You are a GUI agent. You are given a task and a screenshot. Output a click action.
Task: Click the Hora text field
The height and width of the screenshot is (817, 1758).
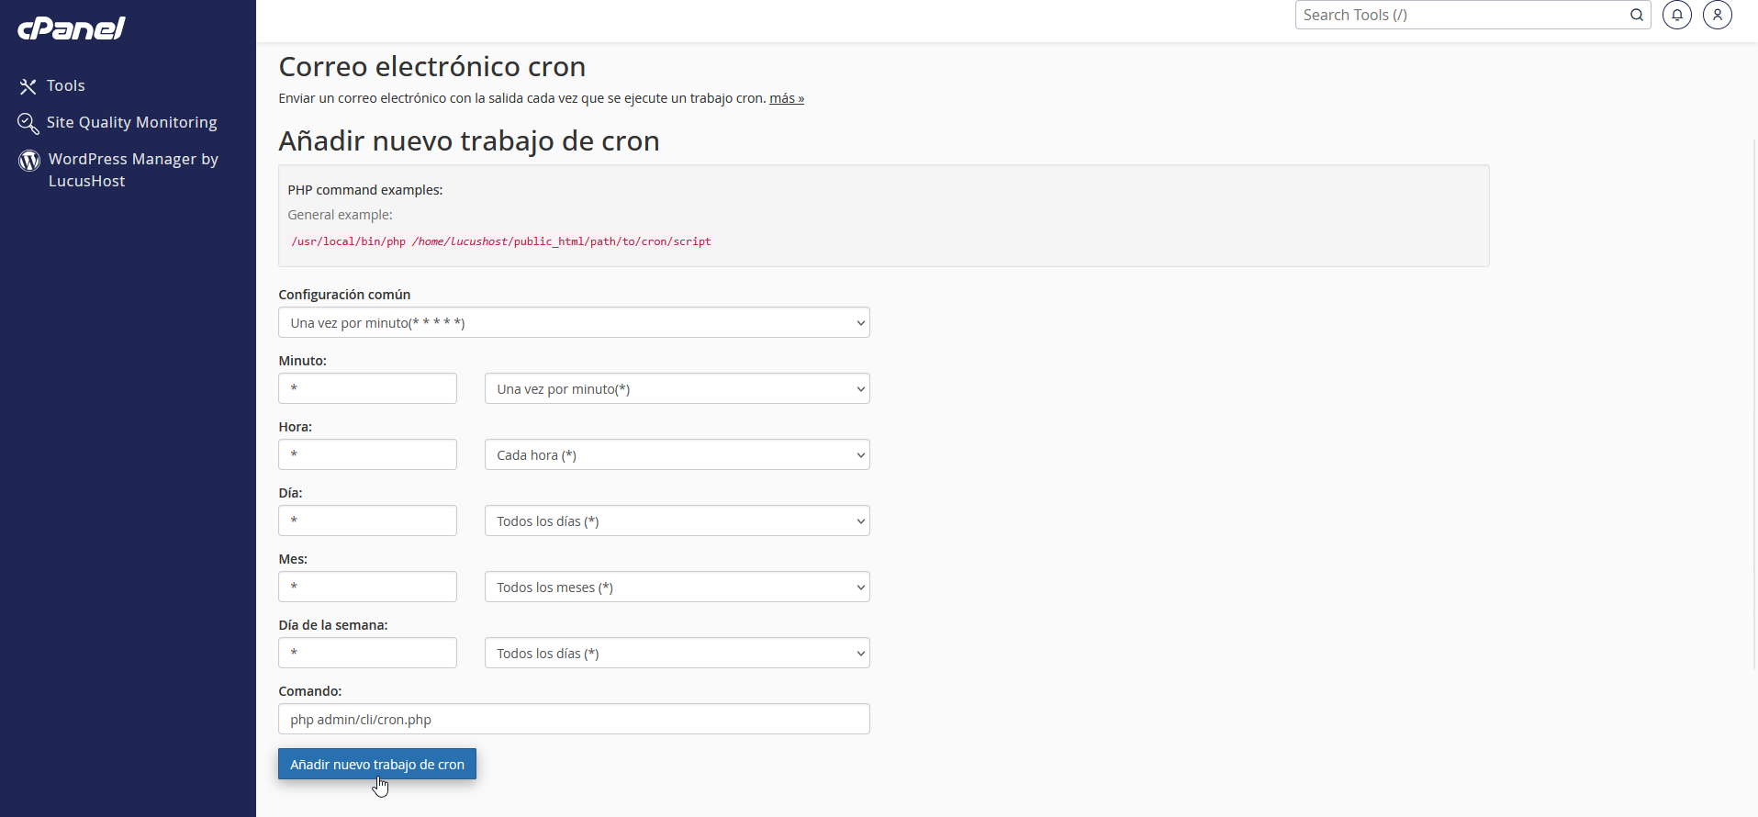pos(367,454)
